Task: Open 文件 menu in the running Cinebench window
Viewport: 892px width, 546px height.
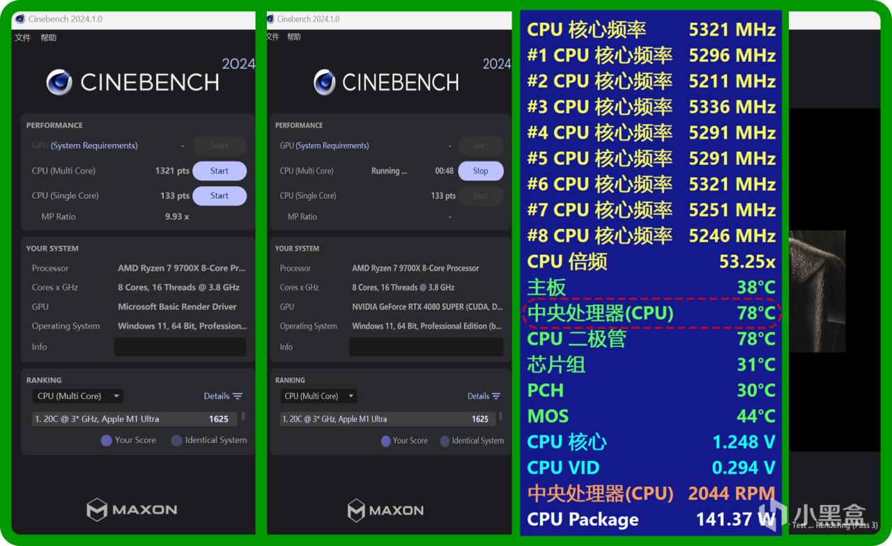Action: tap(274, 37)
